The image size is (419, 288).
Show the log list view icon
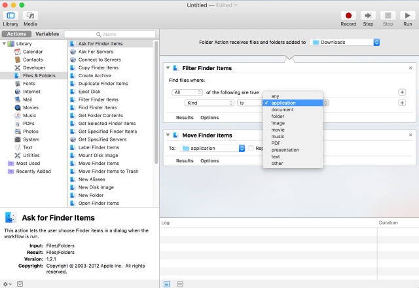[166, 284]
